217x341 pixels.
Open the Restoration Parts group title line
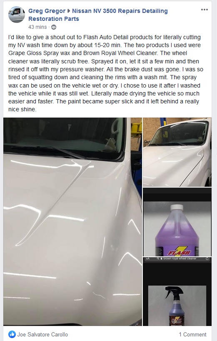(54, 19)
